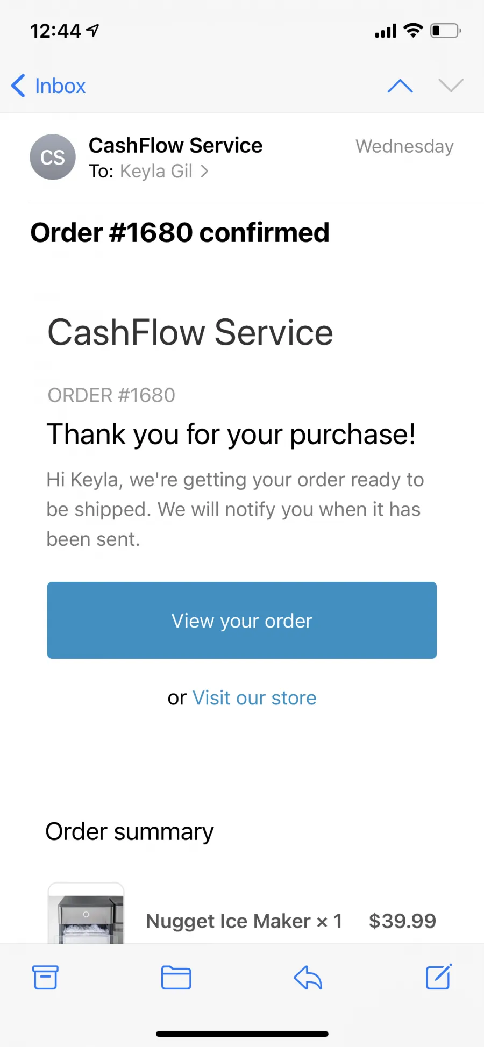Image resolution: width=484 pixels, height=1047 pixels.
Task: Go to previous message with up arrow
Action: tap(400, 86)
